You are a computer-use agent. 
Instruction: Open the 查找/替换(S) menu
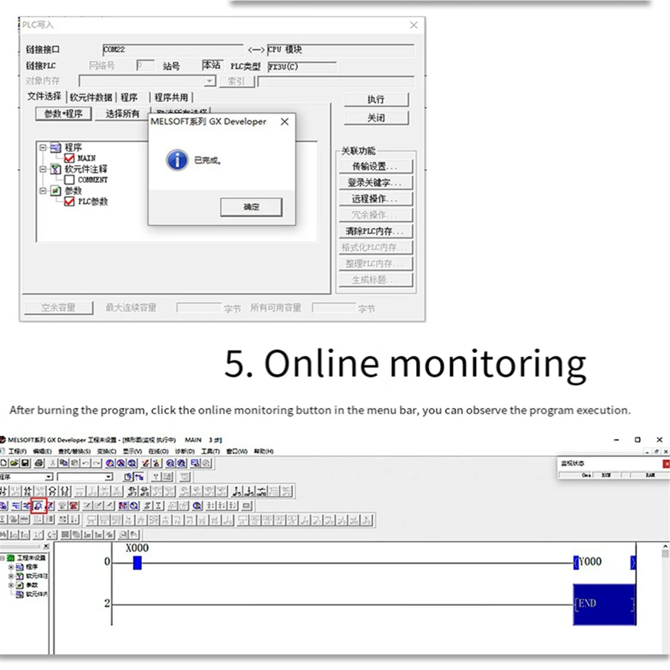[x=74, y=451]
